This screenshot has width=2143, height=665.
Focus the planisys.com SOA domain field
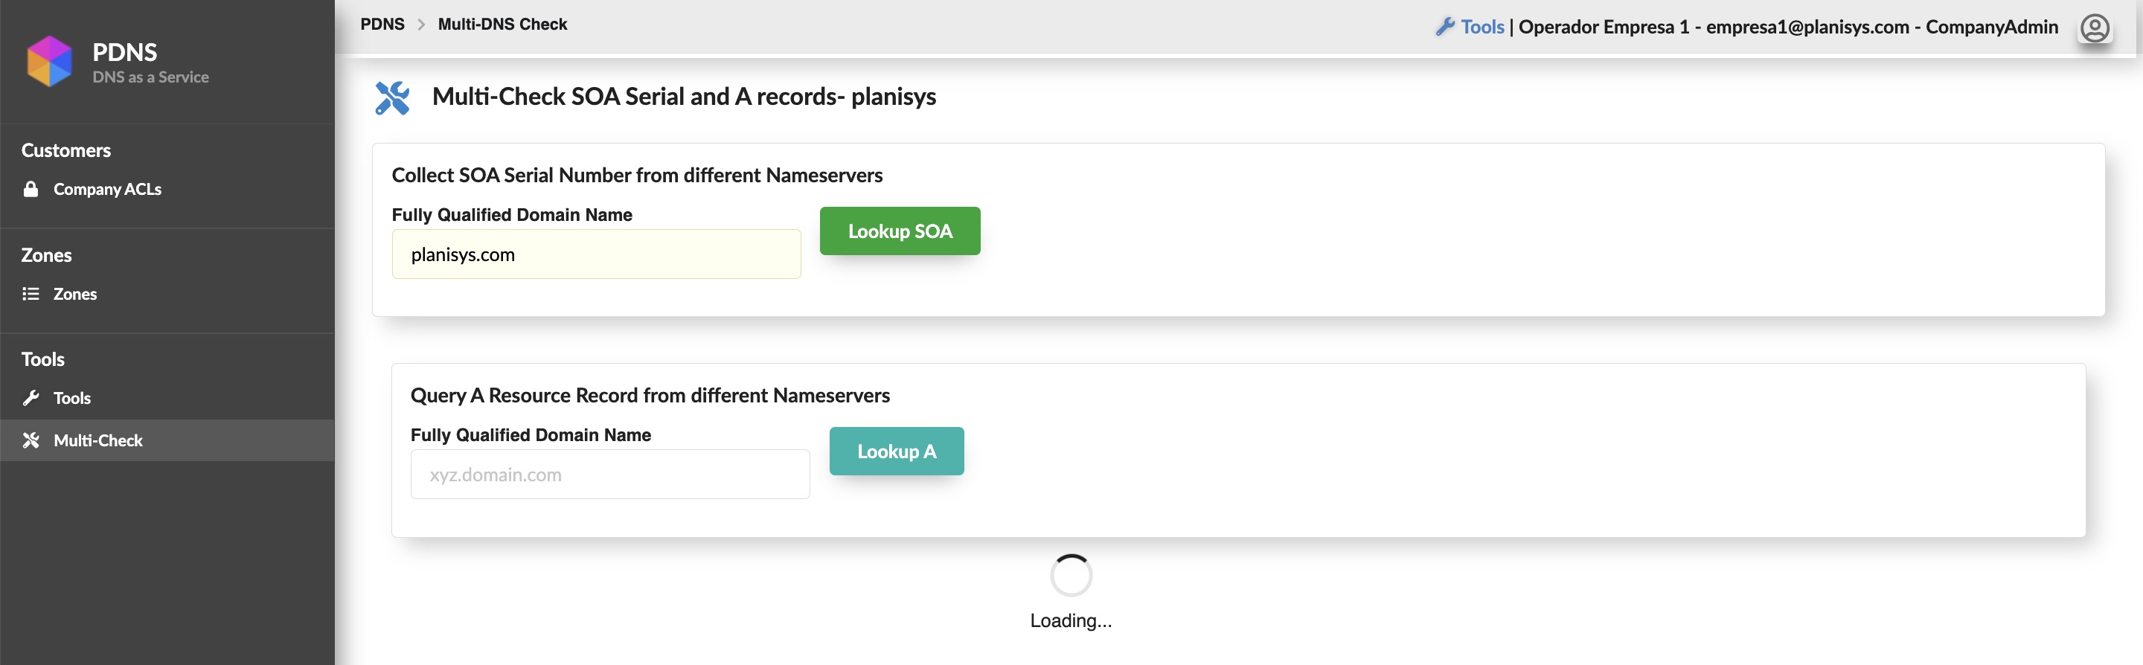595,254
